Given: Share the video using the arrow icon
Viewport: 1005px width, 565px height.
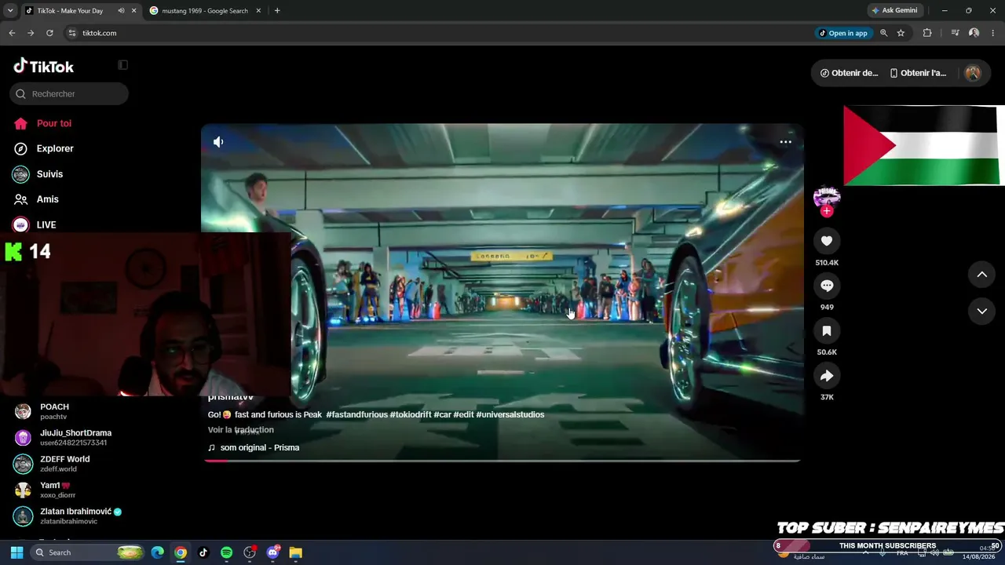Looking at the screenshot, I should (x=827, y=376).
